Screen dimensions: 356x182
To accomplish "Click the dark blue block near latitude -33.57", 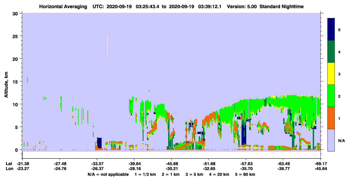I will pyautogui.click(x=99, y=143).
